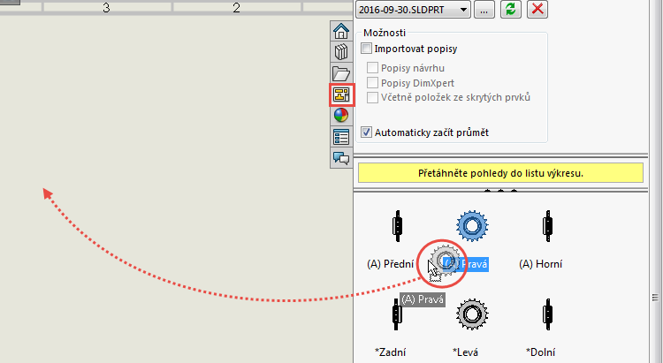Click sheet ruler zone 2

pyautogui.click(x=237, y=8)
